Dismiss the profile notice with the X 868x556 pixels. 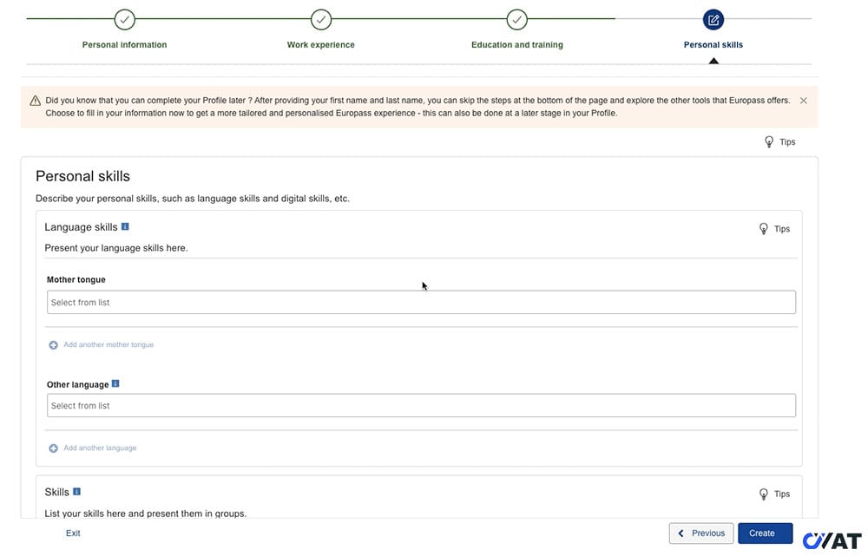(803, 101)
